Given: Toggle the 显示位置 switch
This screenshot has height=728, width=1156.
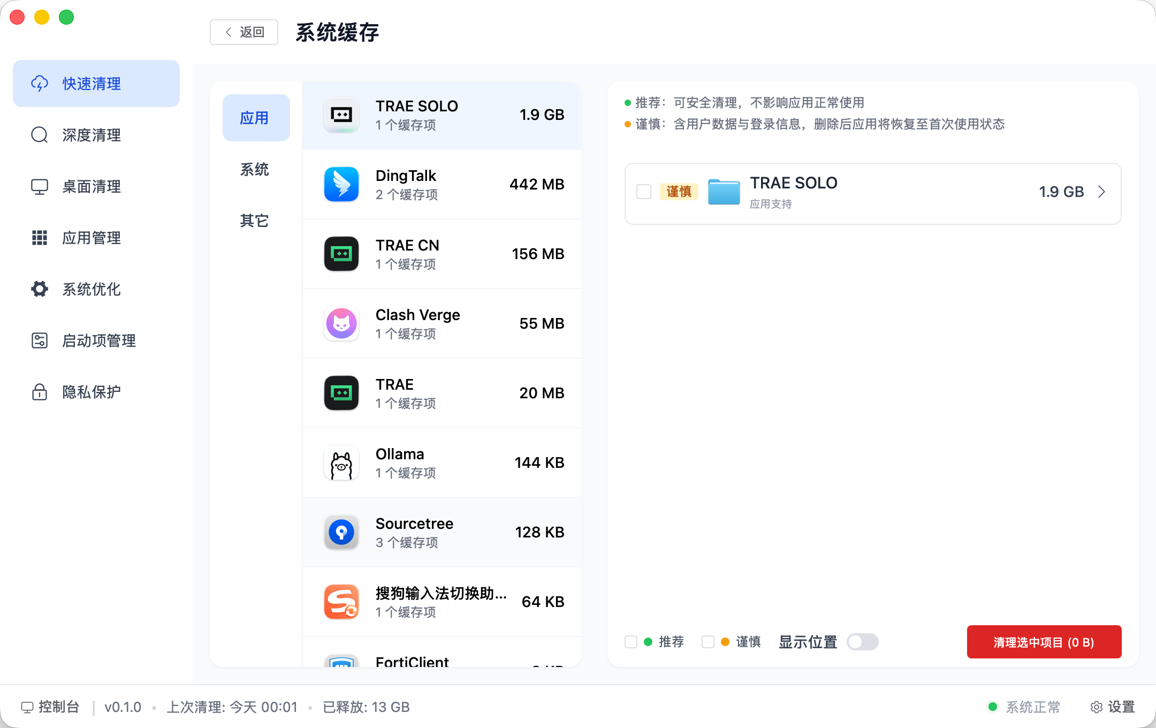Looking at the screenshot, I should 862,642.
